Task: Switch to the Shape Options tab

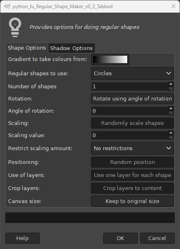Action: pyautogui.click(x=27, y=48)
